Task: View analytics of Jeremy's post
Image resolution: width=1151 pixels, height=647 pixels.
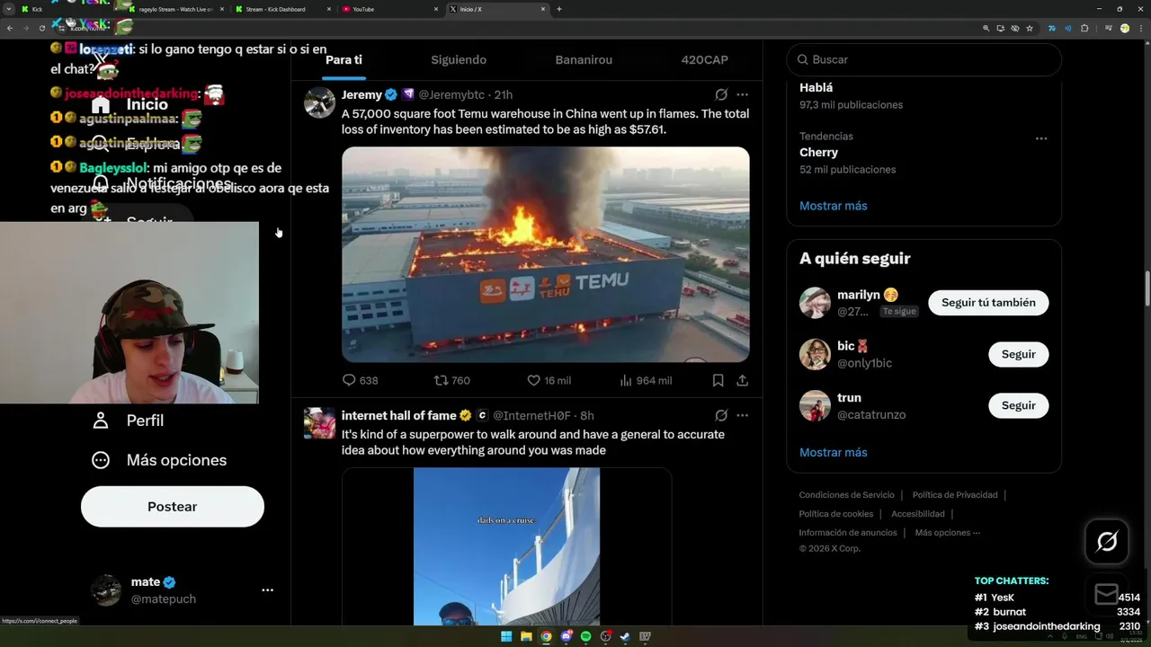Action: [646, 380]
